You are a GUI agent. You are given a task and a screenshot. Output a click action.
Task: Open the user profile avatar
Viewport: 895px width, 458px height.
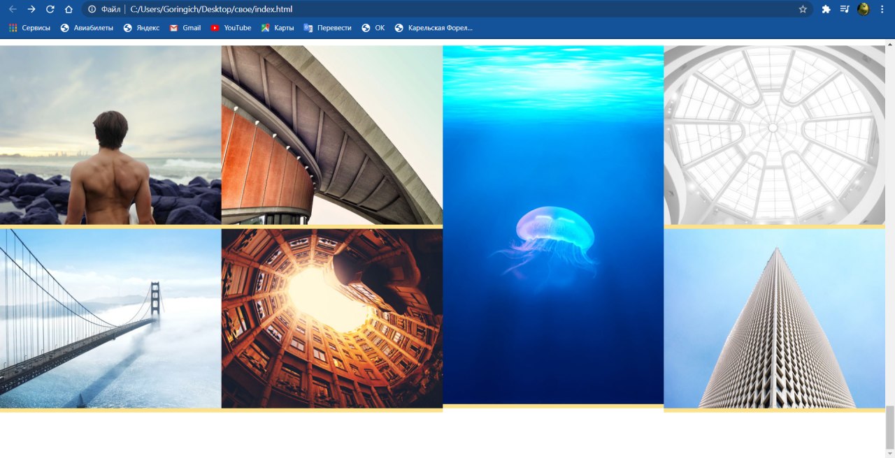pyautogui.click(x=864, y=9)
